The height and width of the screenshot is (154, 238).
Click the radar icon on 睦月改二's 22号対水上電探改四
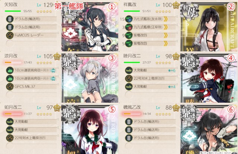[x=129, y=78]
